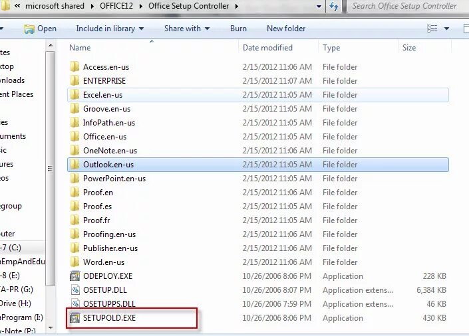Click 10/26/2006 7:59 PM date cell
Image resolution: width=469 pixels, height=336 pixels.
(277, 303)
